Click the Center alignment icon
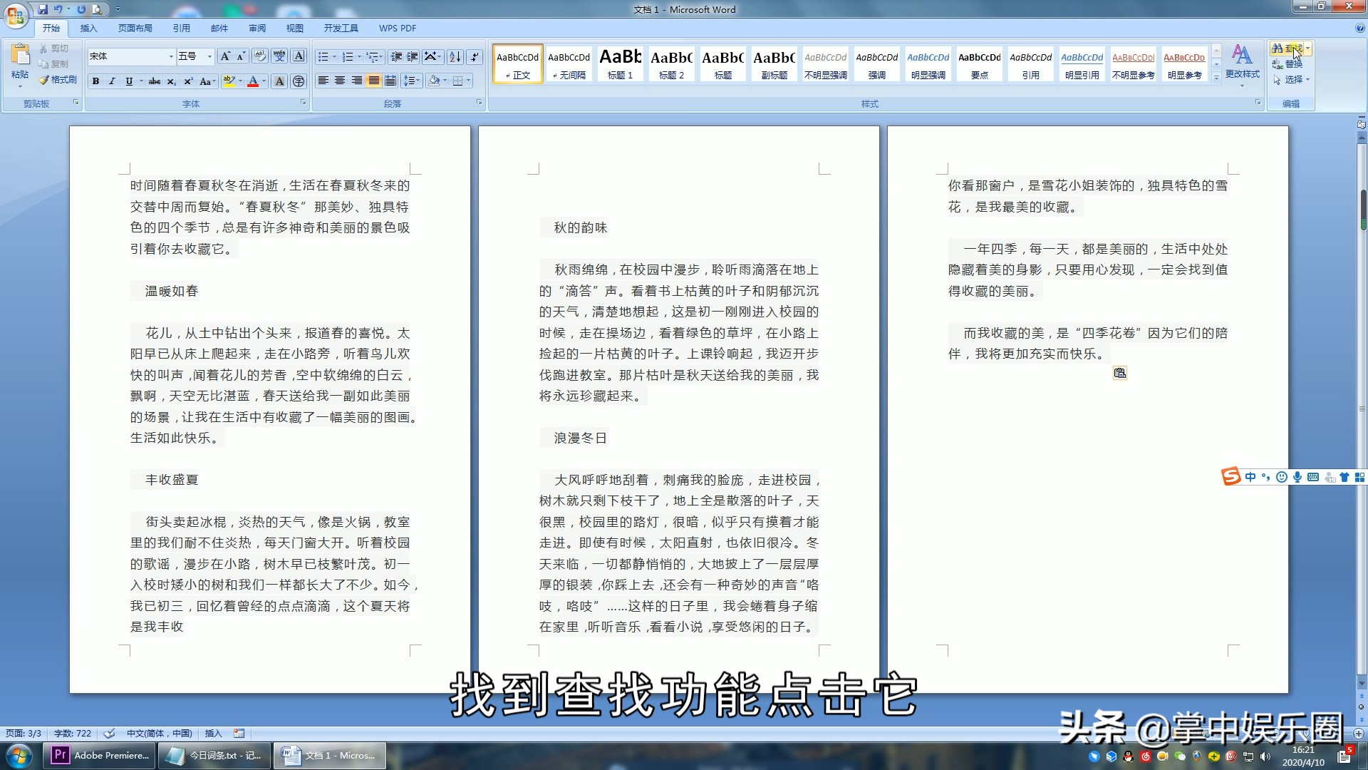This screenshot has width=1368, height=770. coord(340,81)
